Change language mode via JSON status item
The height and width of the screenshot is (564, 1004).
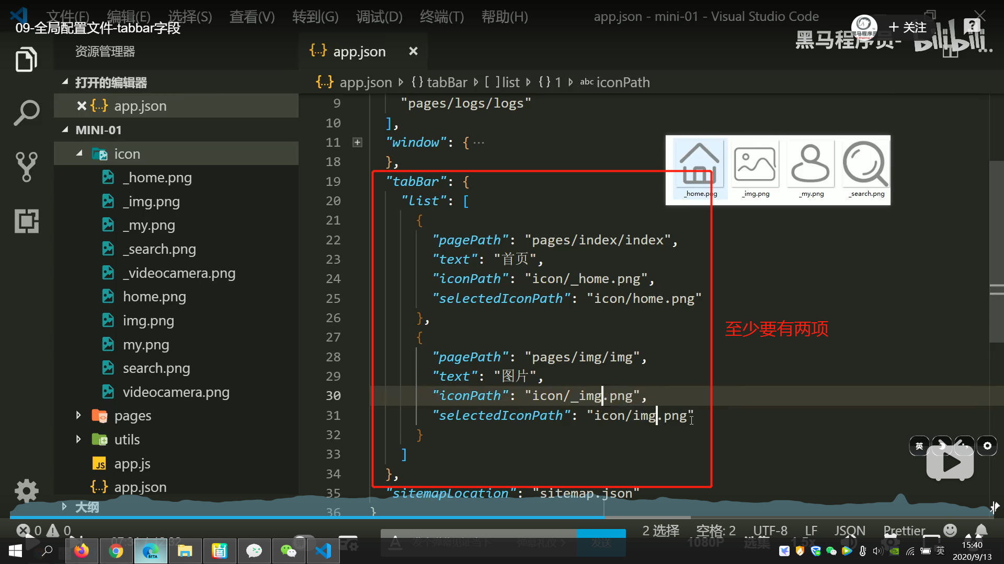(850, 531)
